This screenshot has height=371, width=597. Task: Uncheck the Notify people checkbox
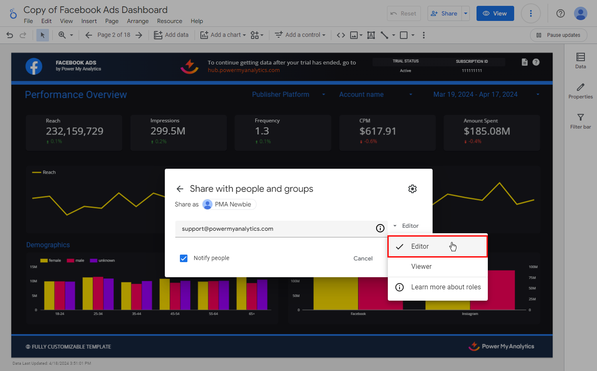point(184,258)
